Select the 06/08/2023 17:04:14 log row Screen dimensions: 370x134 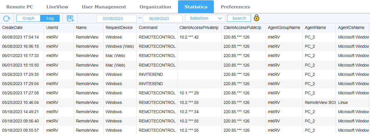(185, 37)
